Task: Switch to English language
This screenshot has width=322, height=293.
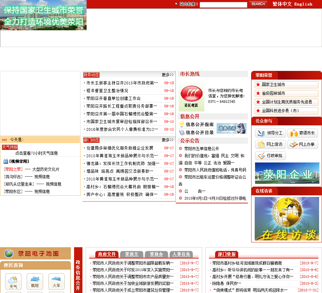Action: point(303,4)
